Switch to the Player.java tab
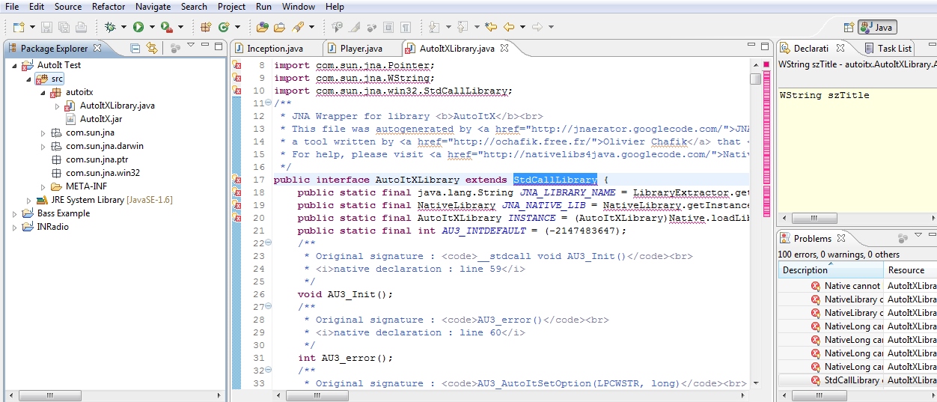The height and width of the screenshot is (402, 937). tap(361, 49)
